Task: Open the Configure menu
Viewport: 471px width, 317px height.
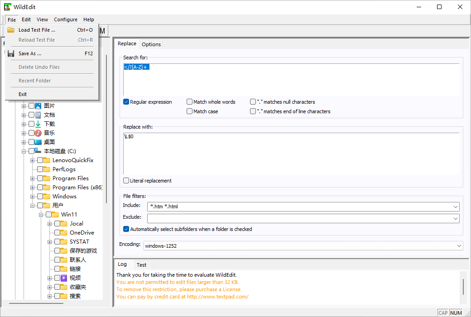Action: click(66, 19)
